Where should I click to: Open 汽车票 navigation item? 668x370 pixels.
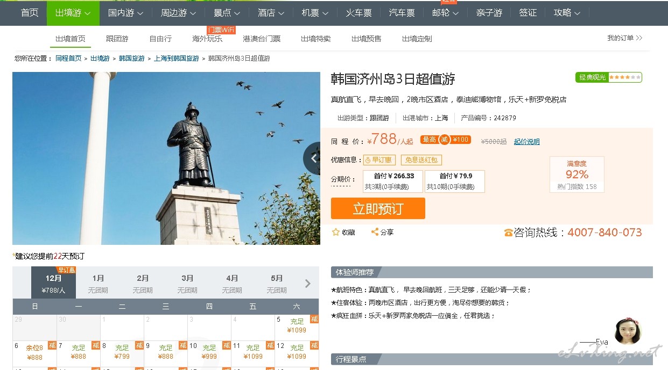(402, 13)
